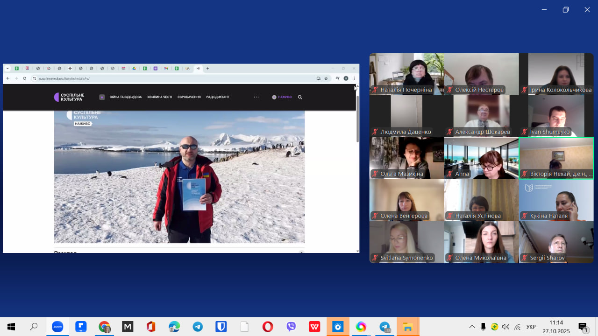Image resolution: width=598 pixels, height=336 pixels.
Task: Open Viber from the taskbar
Action: tap(291, 327)
